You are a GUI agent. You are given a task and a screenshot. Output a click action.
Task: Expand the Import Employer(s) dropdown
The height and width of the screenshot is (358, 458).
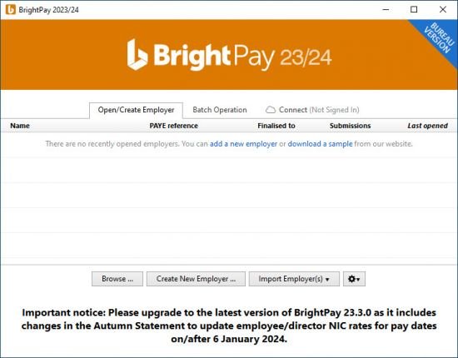click(294, 279)
